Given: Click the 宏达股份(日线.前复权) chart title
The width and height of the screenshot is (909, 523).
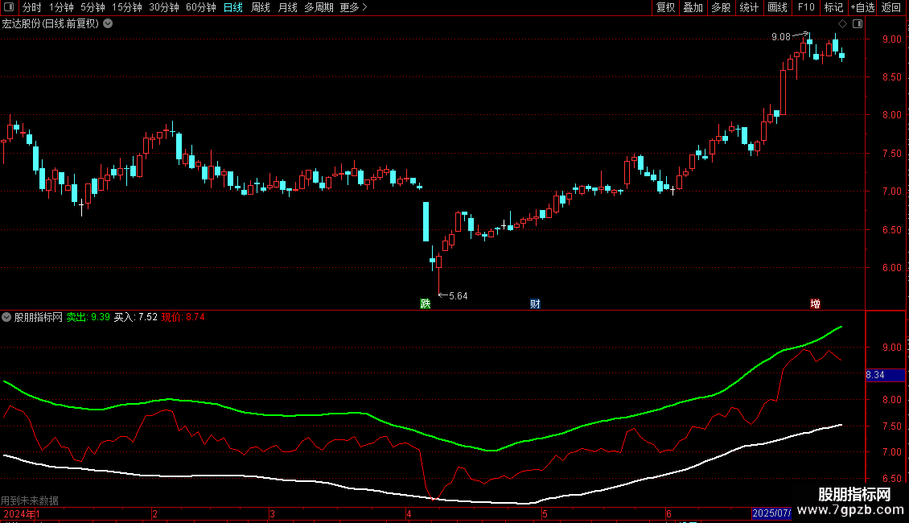Looking at the screenshot, I should (x=51, y=24).
